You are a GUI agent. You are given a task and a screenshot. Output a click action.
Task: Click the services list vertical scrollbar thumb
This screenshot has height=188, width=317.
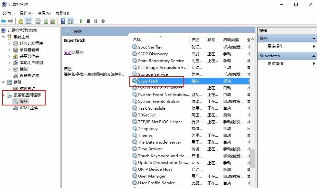252,158
